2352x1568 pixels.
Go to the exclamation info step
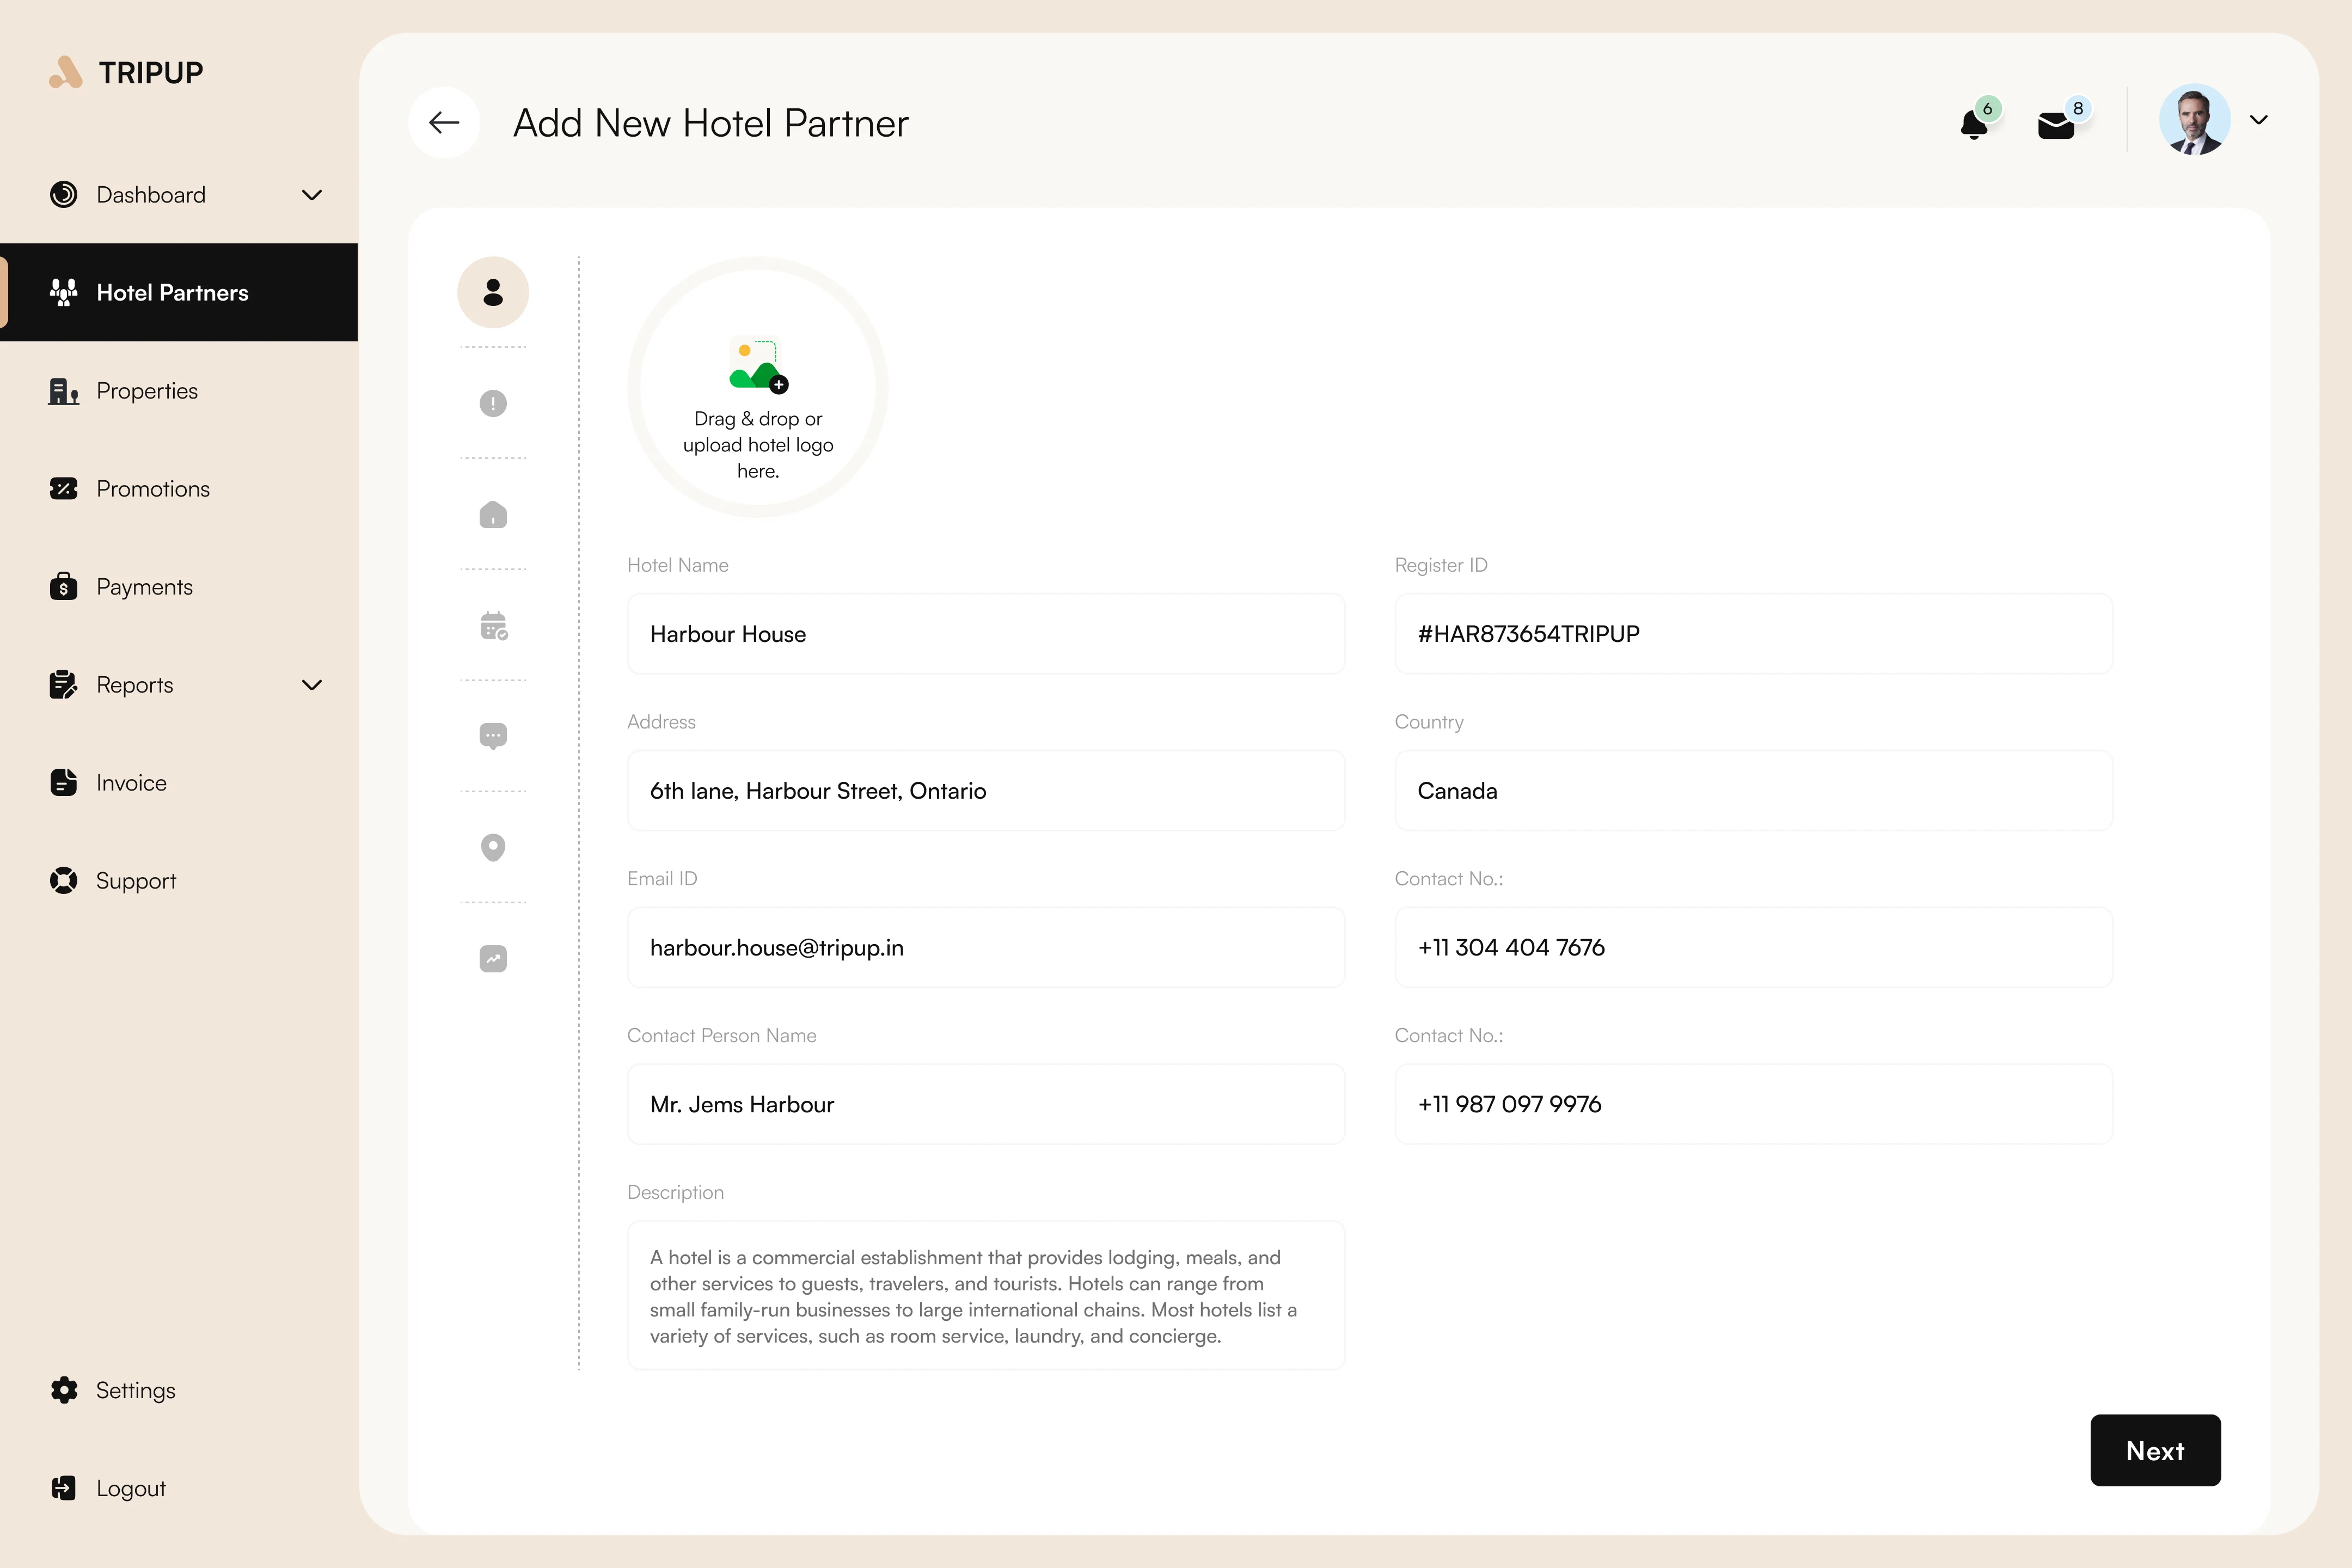tap(493, 403)
